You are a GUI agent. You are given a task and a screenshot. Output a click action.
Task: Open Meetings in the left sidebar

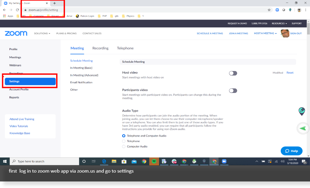point(15,57)
